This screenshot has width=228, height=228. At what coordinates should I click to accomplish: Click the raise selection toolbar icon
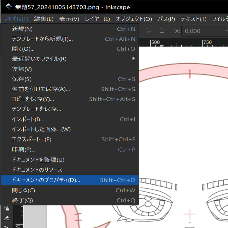point(149,30)
